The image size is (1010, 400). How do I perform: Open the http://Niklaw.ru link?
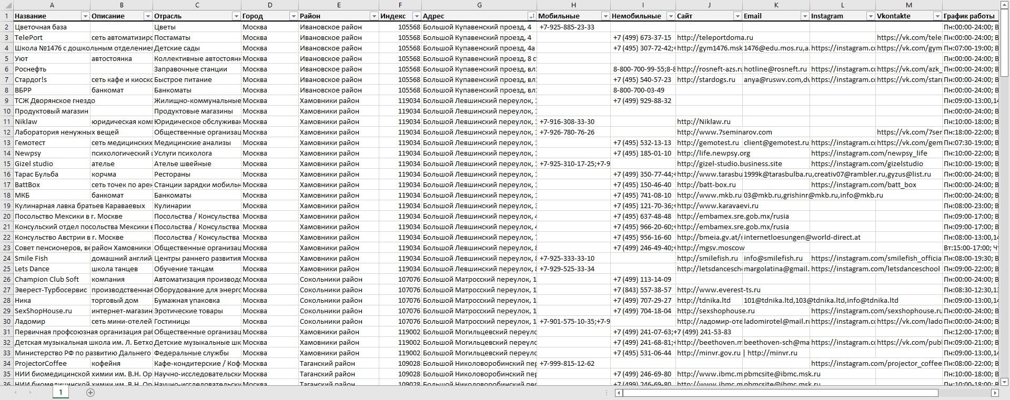tap(703, 121)
